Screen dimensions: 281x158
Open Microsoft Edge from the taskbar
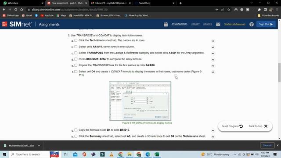148,154
